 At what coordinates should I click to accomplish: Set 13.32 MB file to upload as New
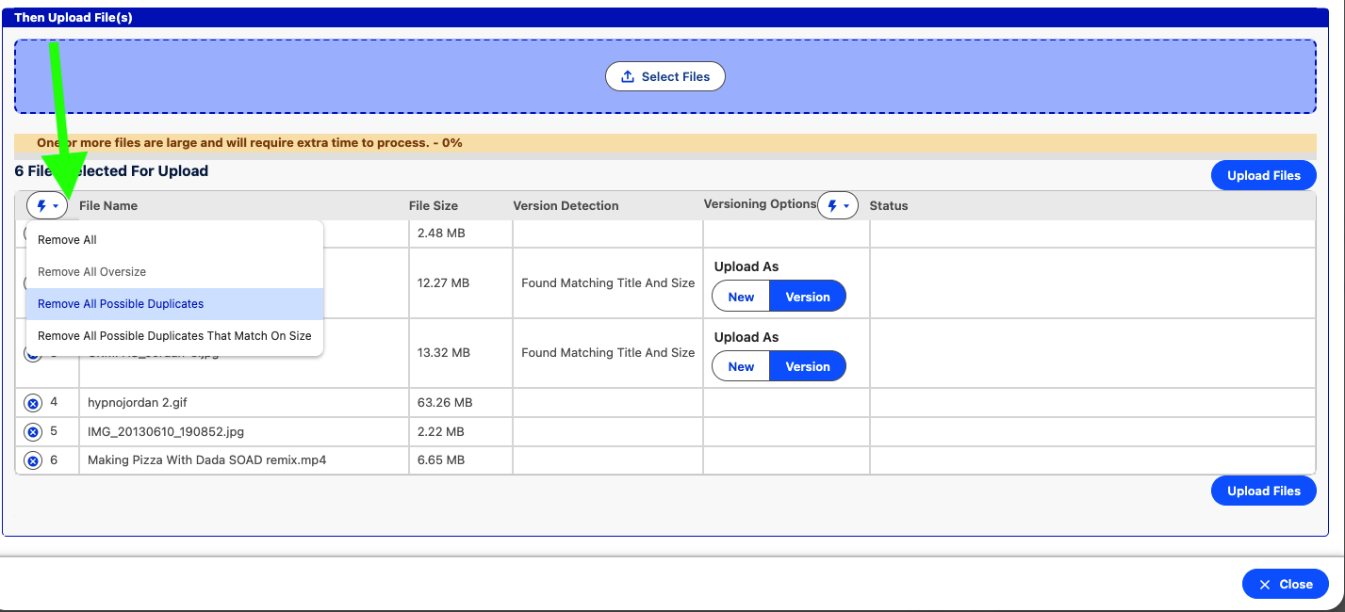[x=741, y=366]
